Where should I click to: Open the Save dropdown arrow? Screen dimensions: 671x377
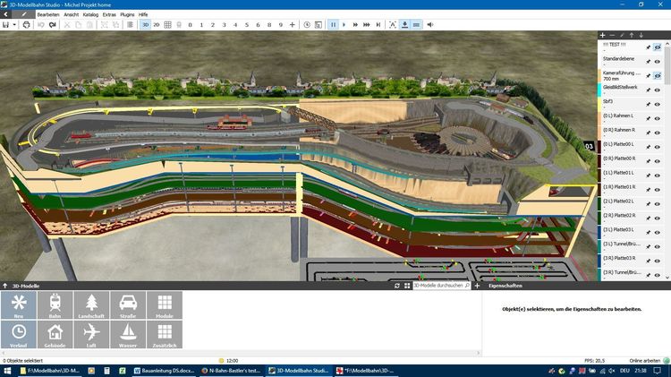[x=14, y=25]
